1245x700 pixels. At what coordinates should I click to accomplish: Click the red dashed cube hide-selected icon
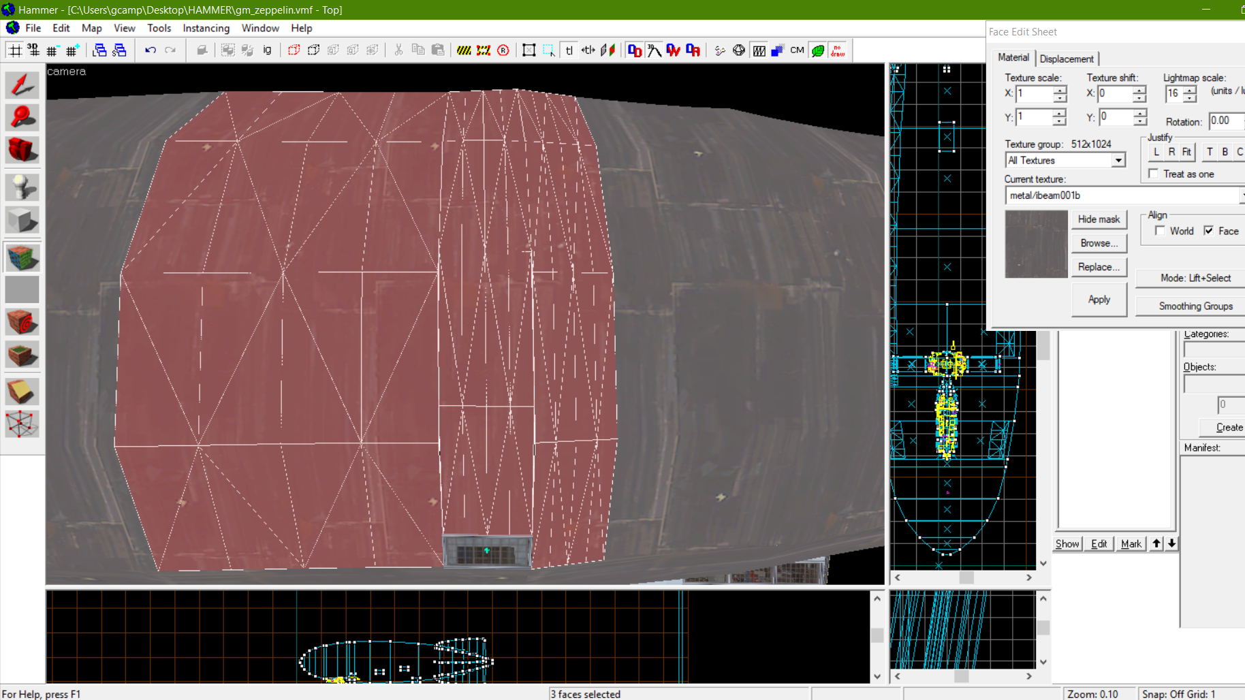point(294,50)
